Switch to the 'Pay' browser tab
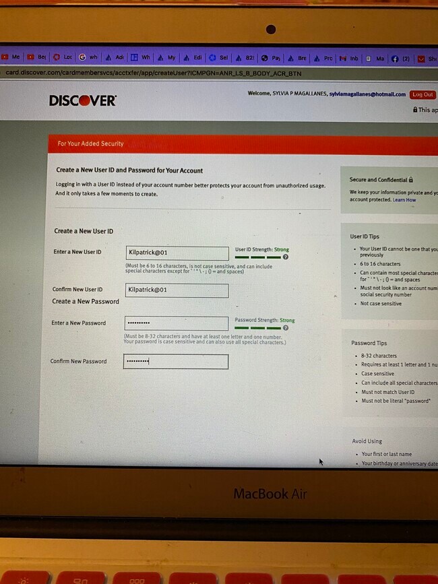This screenshot has width=438, height=584. pyautogui.click(x=271, y=58)
